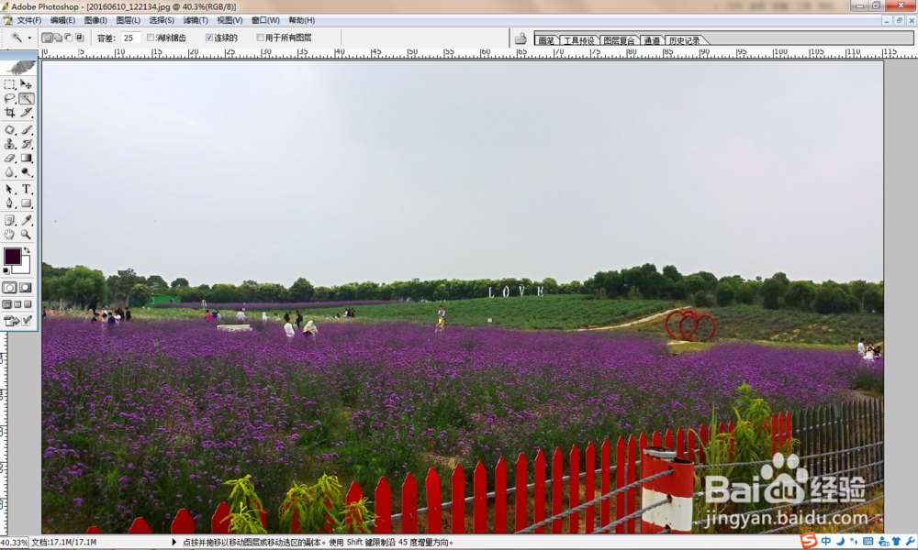Select the Magic Wand tool in toolbox

tap(27, 98)
